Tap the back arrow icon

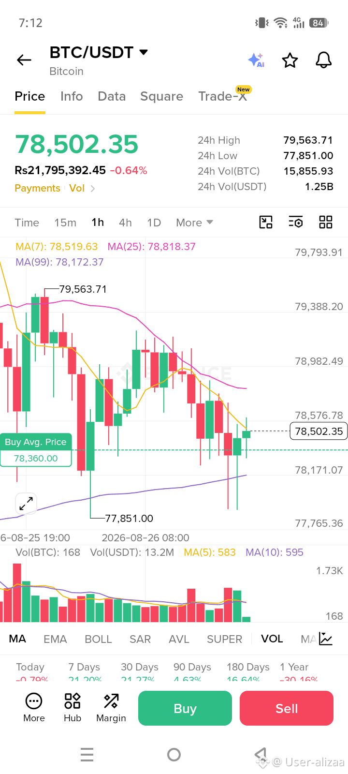[x=24, y=60]
